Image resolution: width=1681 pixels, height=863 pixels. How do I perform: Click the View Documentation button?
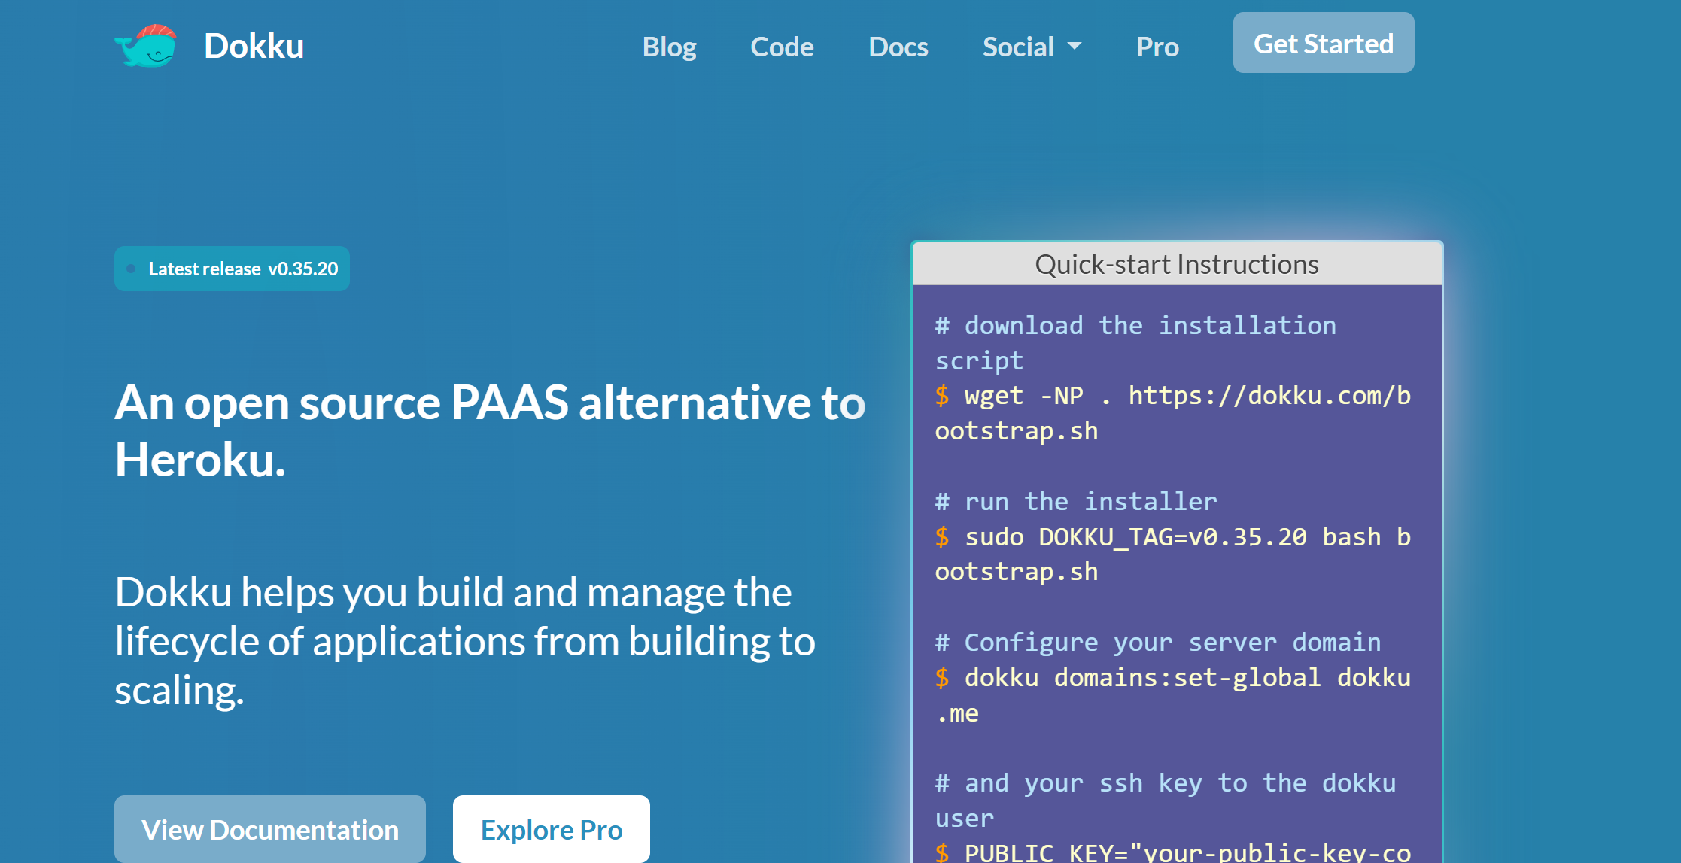pos(270,829)
